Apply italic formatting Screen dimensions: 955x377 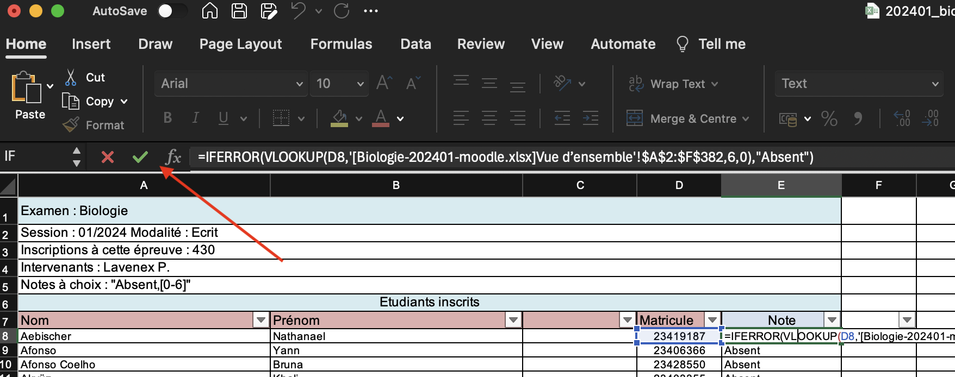(x=195, y=118)
